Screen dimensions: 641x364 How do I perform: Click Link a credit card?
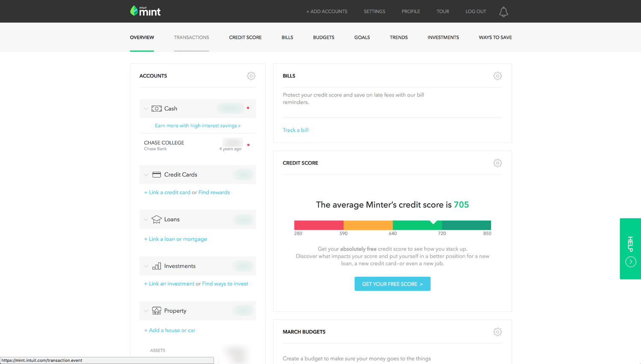pos(167,192)
